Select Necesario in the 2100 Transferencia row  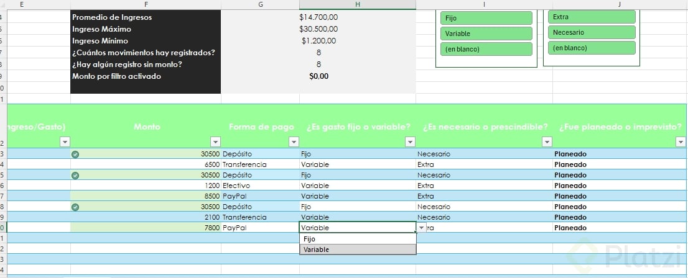point(484,217)
